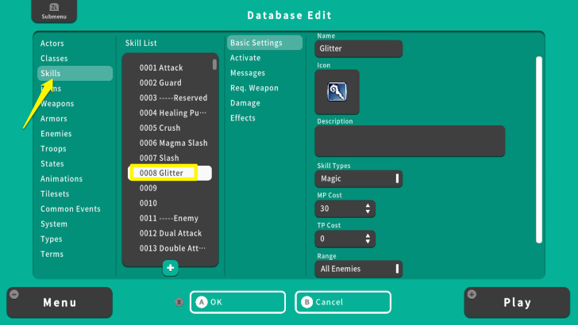
Task: Select skill 0005 Crush
Action: tap(170, 128)
